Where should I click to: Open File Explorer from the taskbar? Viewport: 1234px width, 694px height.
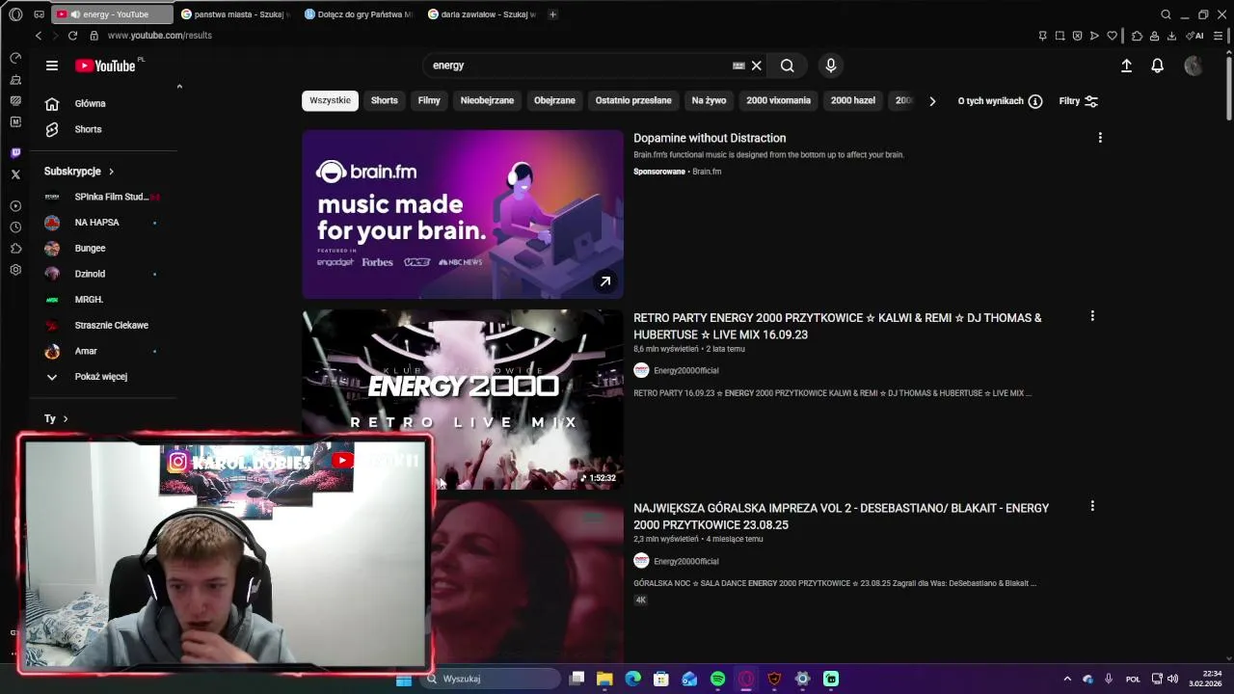pos(604,679)
